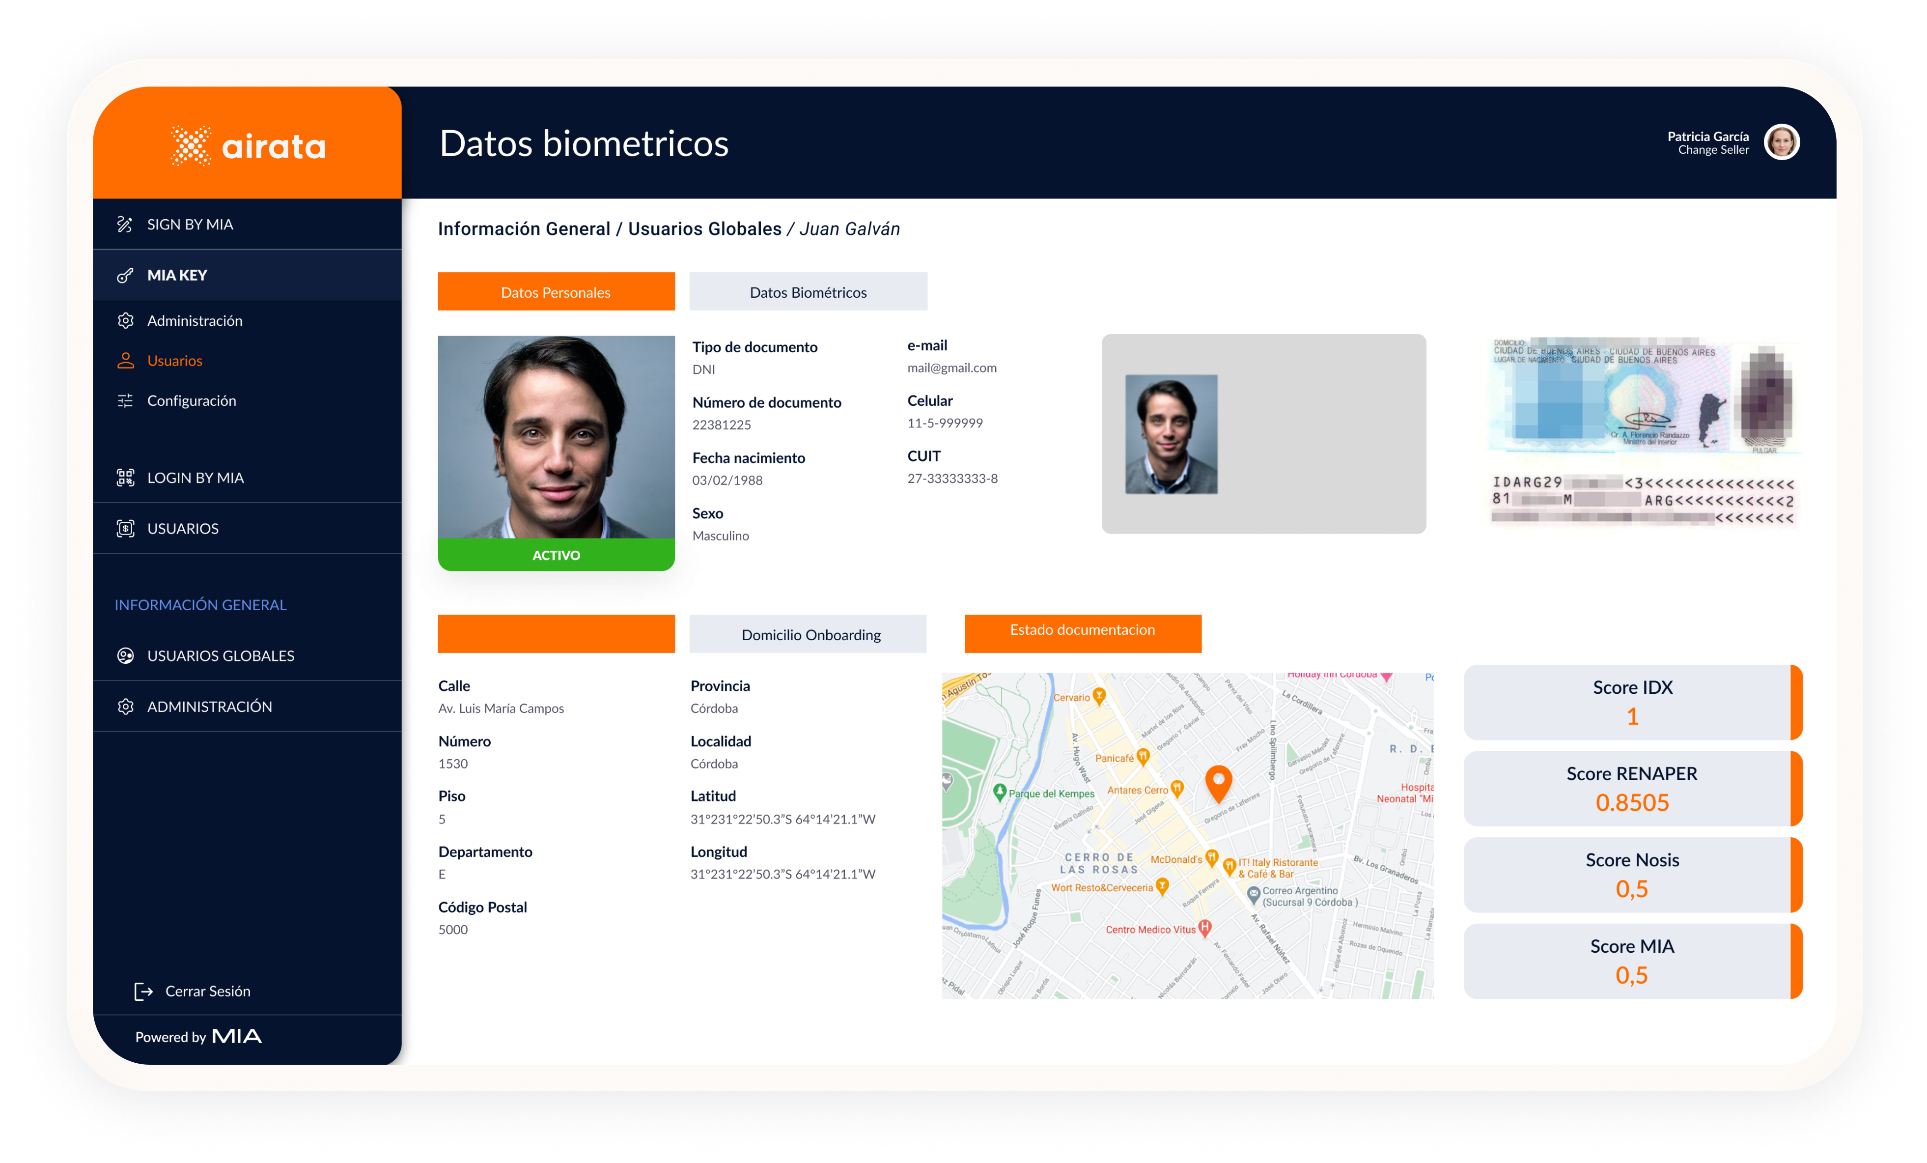Click the ADMINISTRACIÓN gear icon at bottom
Viewport: 1927px width, 1163px height.
[x=125, y=707]
